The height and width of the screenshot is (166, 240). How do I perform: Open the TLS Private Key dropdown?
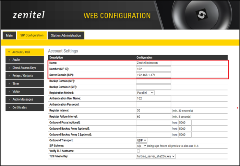click(156, 156)
